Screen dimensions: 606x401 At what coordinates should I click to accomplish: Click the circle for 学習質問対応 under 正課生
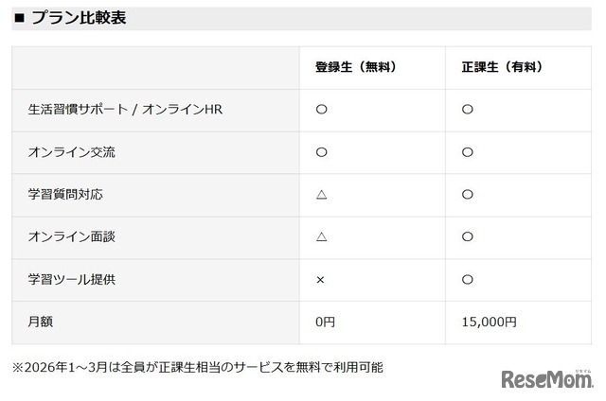(x=467, y=195)
